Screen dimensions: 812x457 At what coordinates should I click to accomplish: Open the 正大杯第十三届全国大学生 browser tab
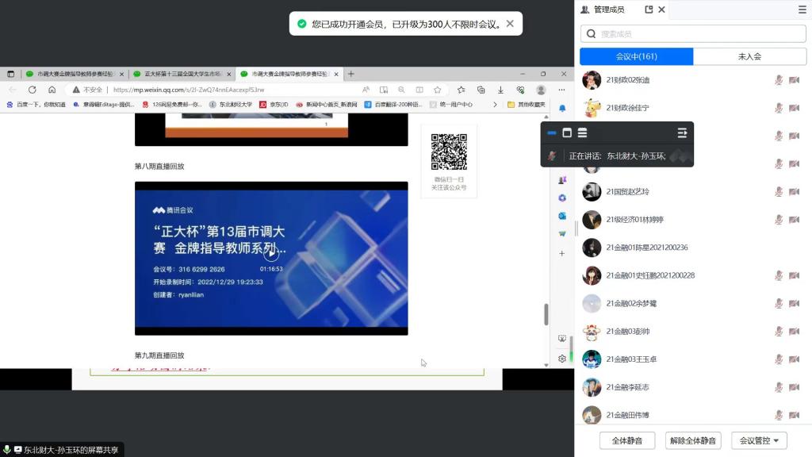point(182,74)
